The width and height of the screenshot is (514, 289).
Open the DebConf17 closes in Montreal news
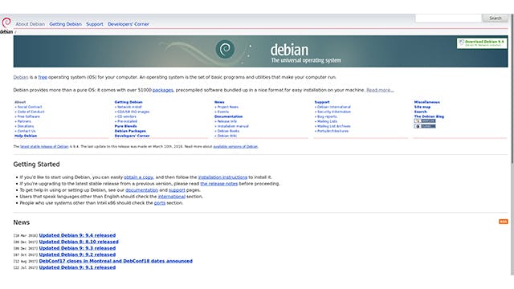[x=116, y=261]
